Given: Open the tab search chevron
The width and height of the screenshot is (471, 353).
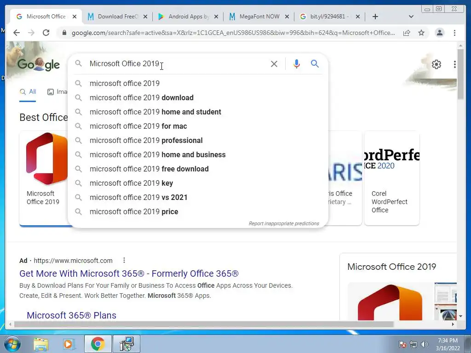Looking at the screenshot, I should pos(411,17).
